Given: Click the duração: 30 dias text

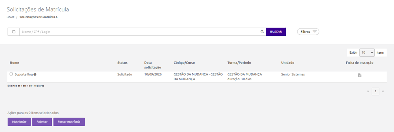Looking at the screenshot, I should tap(240, 79).
